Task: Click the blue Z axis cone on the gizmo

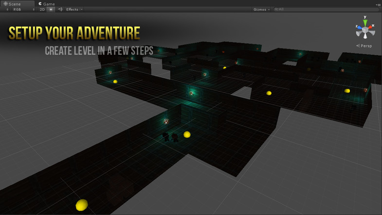Action: (359, 27)
